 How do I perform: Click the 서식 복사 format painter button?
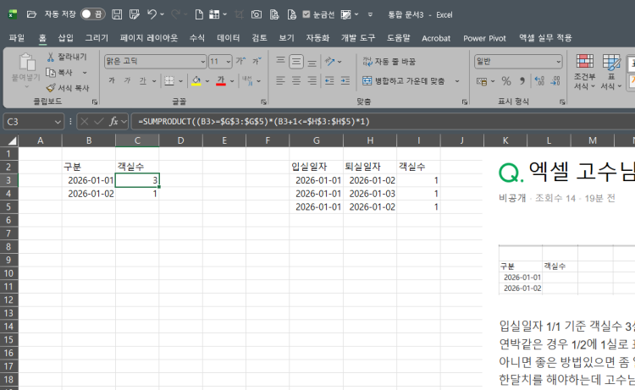[x=68, y=88]
